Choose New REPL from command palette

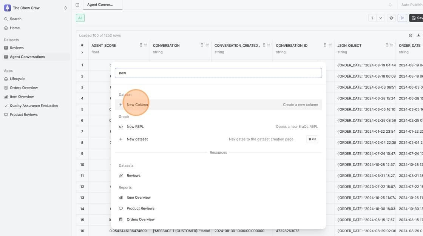[x=135, y=127]
